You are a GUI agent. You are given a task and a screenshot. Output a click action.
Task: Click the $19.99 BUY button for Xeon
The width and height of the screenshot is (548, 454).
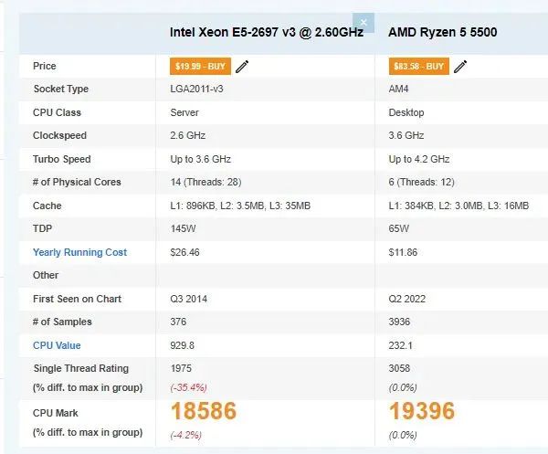coord(200,66)
